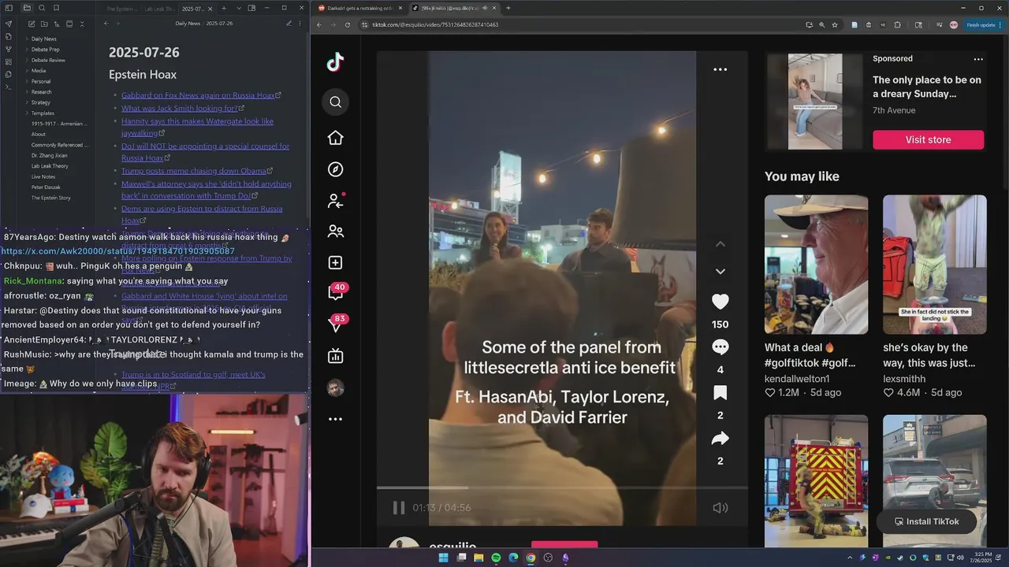Go to TikTok Home feed icon
This screenshot has height=567, width=1009.
click(336, 138)
